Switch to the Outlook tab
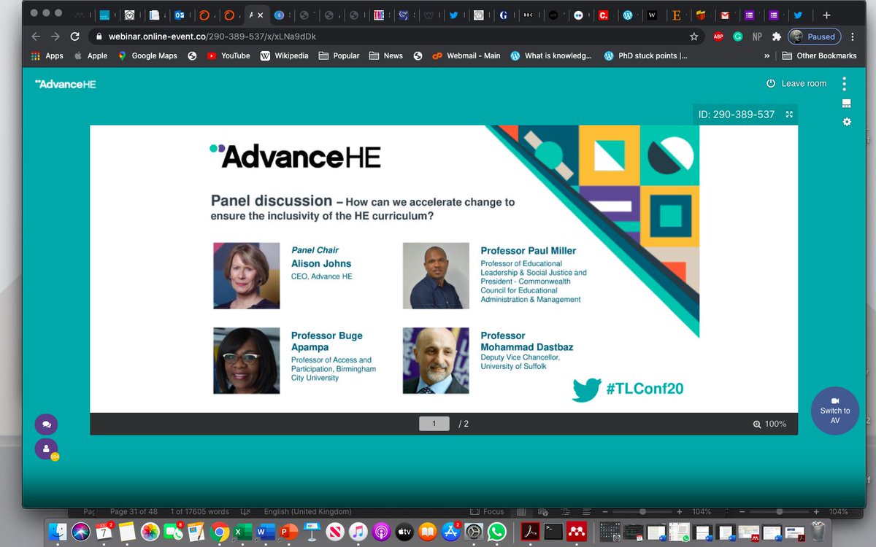This screenshot has width=876, height=547. click(x=180, y=15)
